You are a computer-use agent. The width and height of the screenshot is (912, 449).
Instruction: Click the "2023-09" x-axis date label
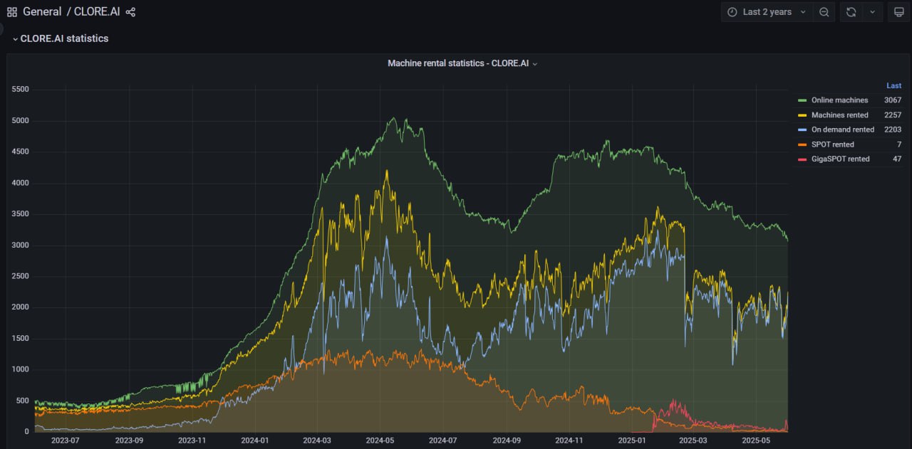pos(129,440)
